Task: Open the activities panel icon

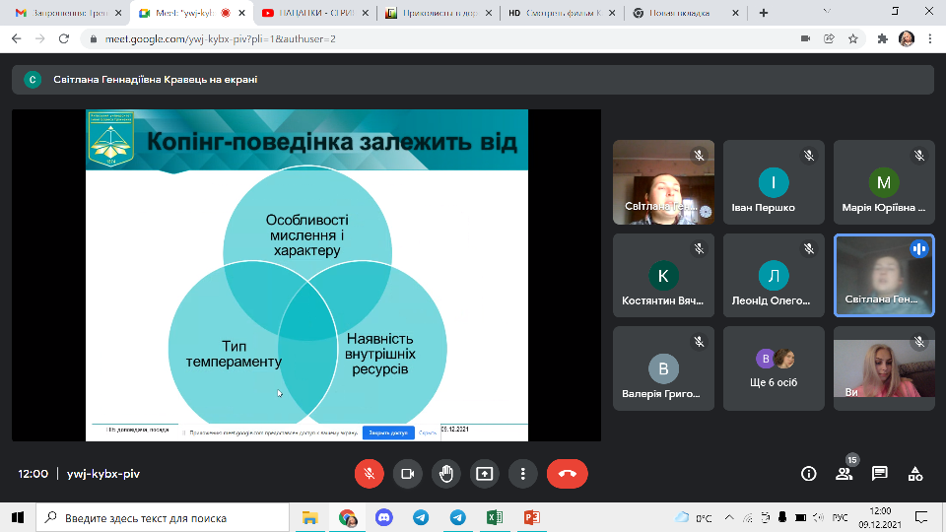Action: (915, 474)
